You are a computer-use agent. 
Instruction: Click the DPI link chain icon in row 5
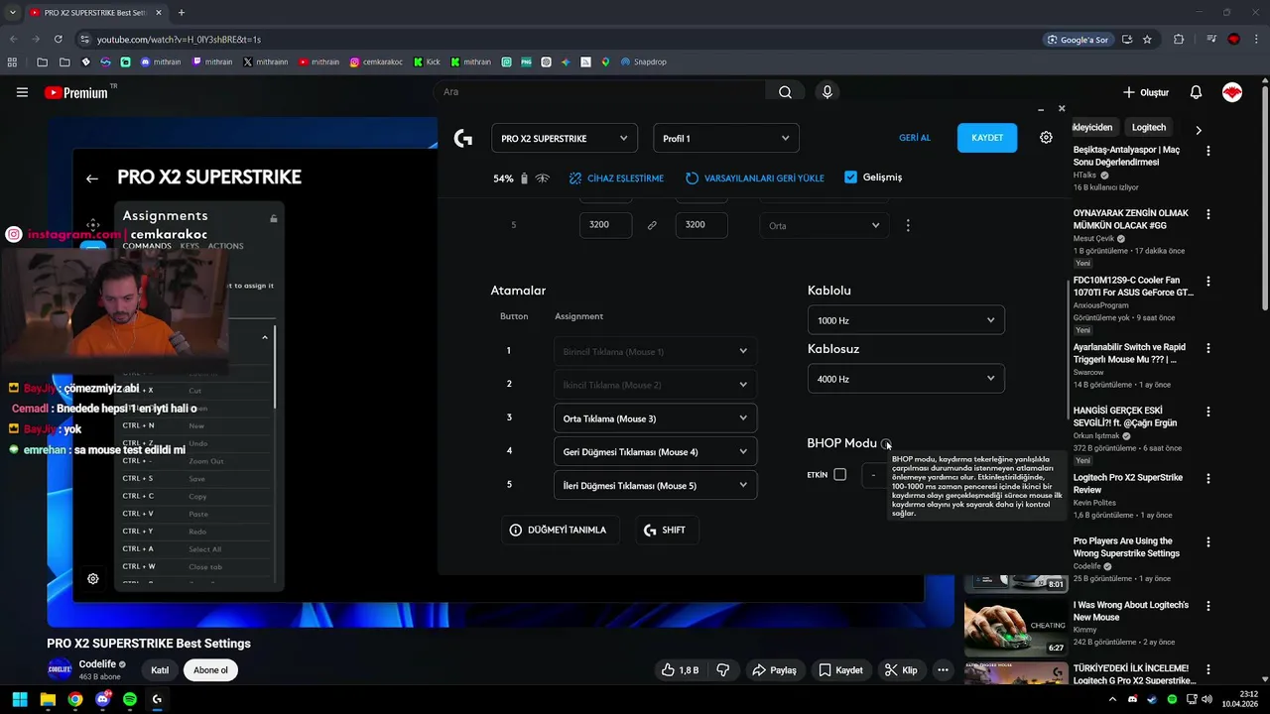(x=652, y=225)
